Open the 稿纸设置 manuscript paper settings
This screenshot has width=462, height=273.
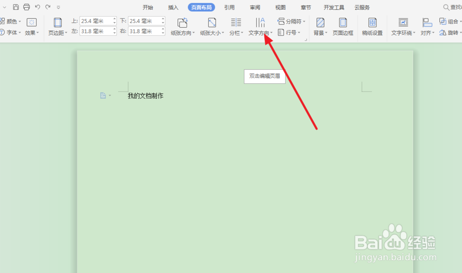point(372,28)
